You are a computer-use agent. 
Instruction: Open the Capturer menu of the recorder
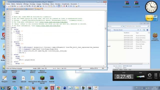tap(115, 70)
